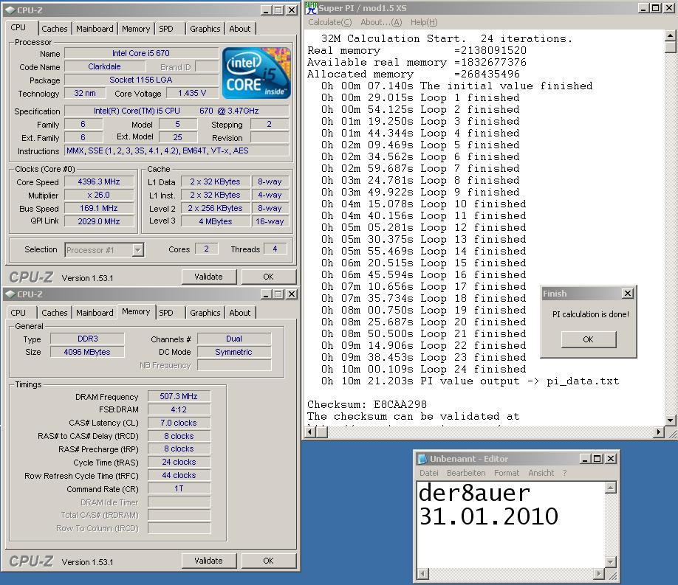678x585 pixels.
Task: Click the Core Voltage 1.435 V value
Action: point(192,94)
